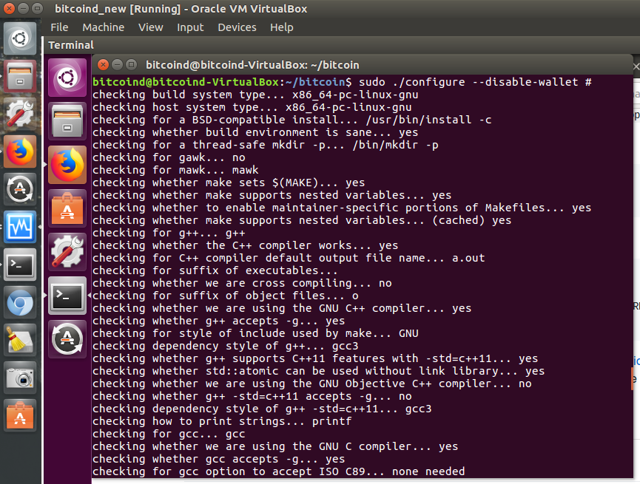Open the Help menu
The height and width of the screenshot is (484, 640).
pos(282,27)
